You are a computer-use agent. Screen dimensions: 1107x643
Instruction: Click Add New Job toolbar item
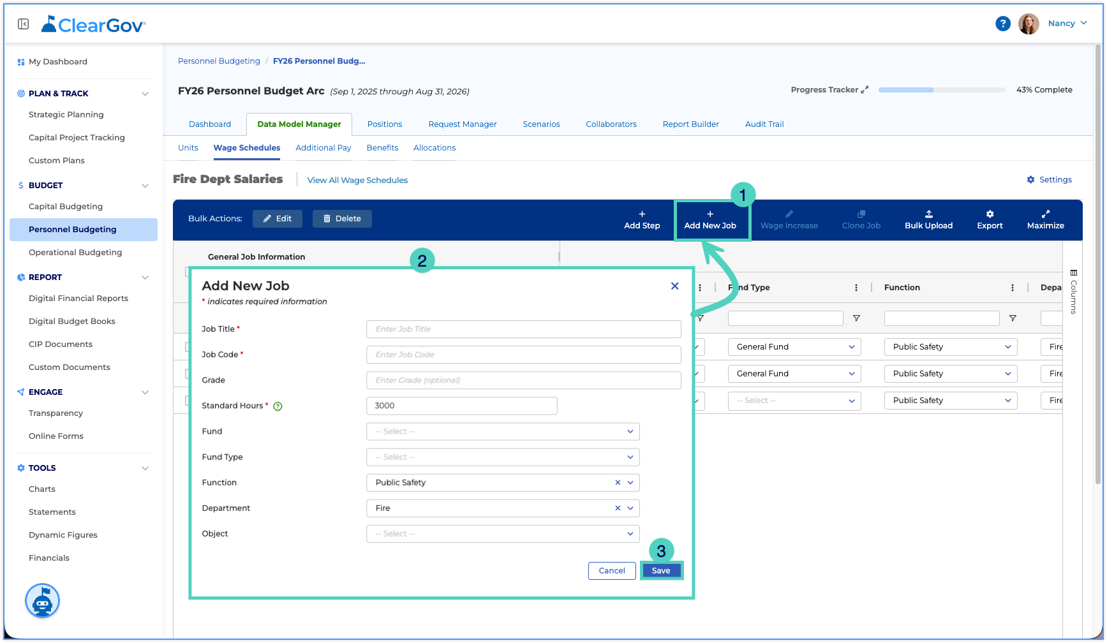point(710,220)
